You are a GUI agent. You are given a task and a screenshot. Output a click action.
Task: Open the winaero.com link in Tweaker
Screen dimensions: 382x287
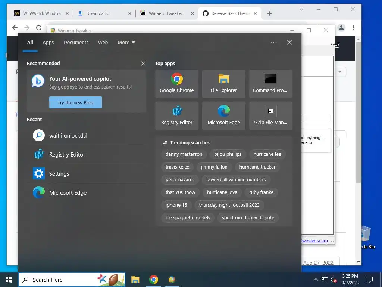click(x=315, y=241)
